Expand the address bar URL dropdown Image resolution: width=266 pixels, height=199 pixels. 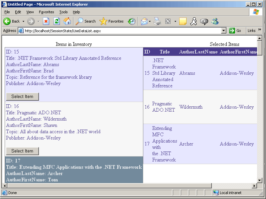pyautogui.click(x=224, y=31)
